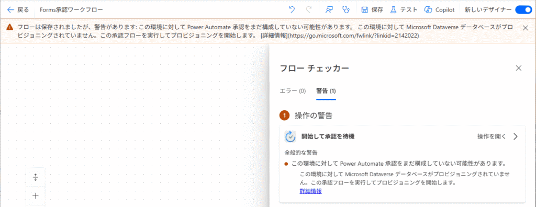
Task: Click the 開始して承認を待機 action title
Action: coord(328,136)
